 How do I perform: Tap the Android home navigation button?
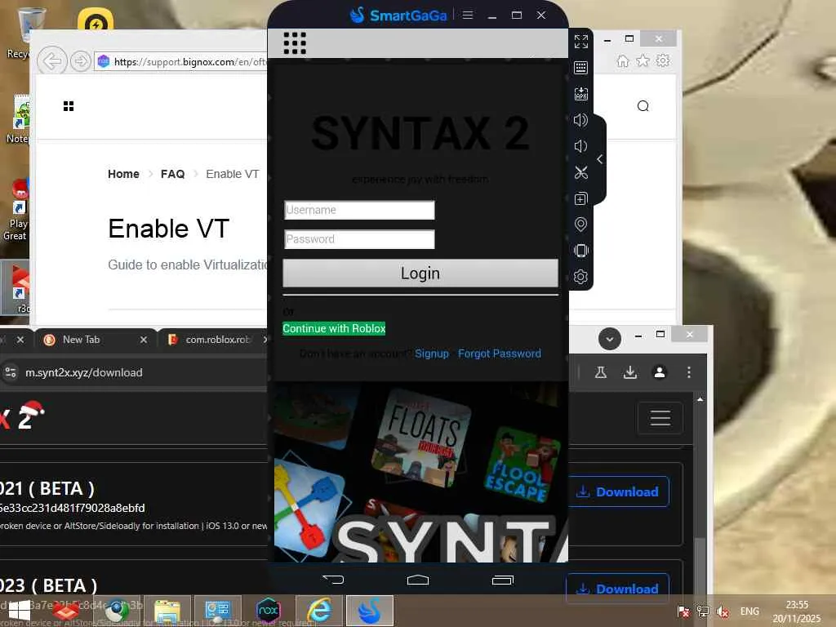[x=418, y=579]
